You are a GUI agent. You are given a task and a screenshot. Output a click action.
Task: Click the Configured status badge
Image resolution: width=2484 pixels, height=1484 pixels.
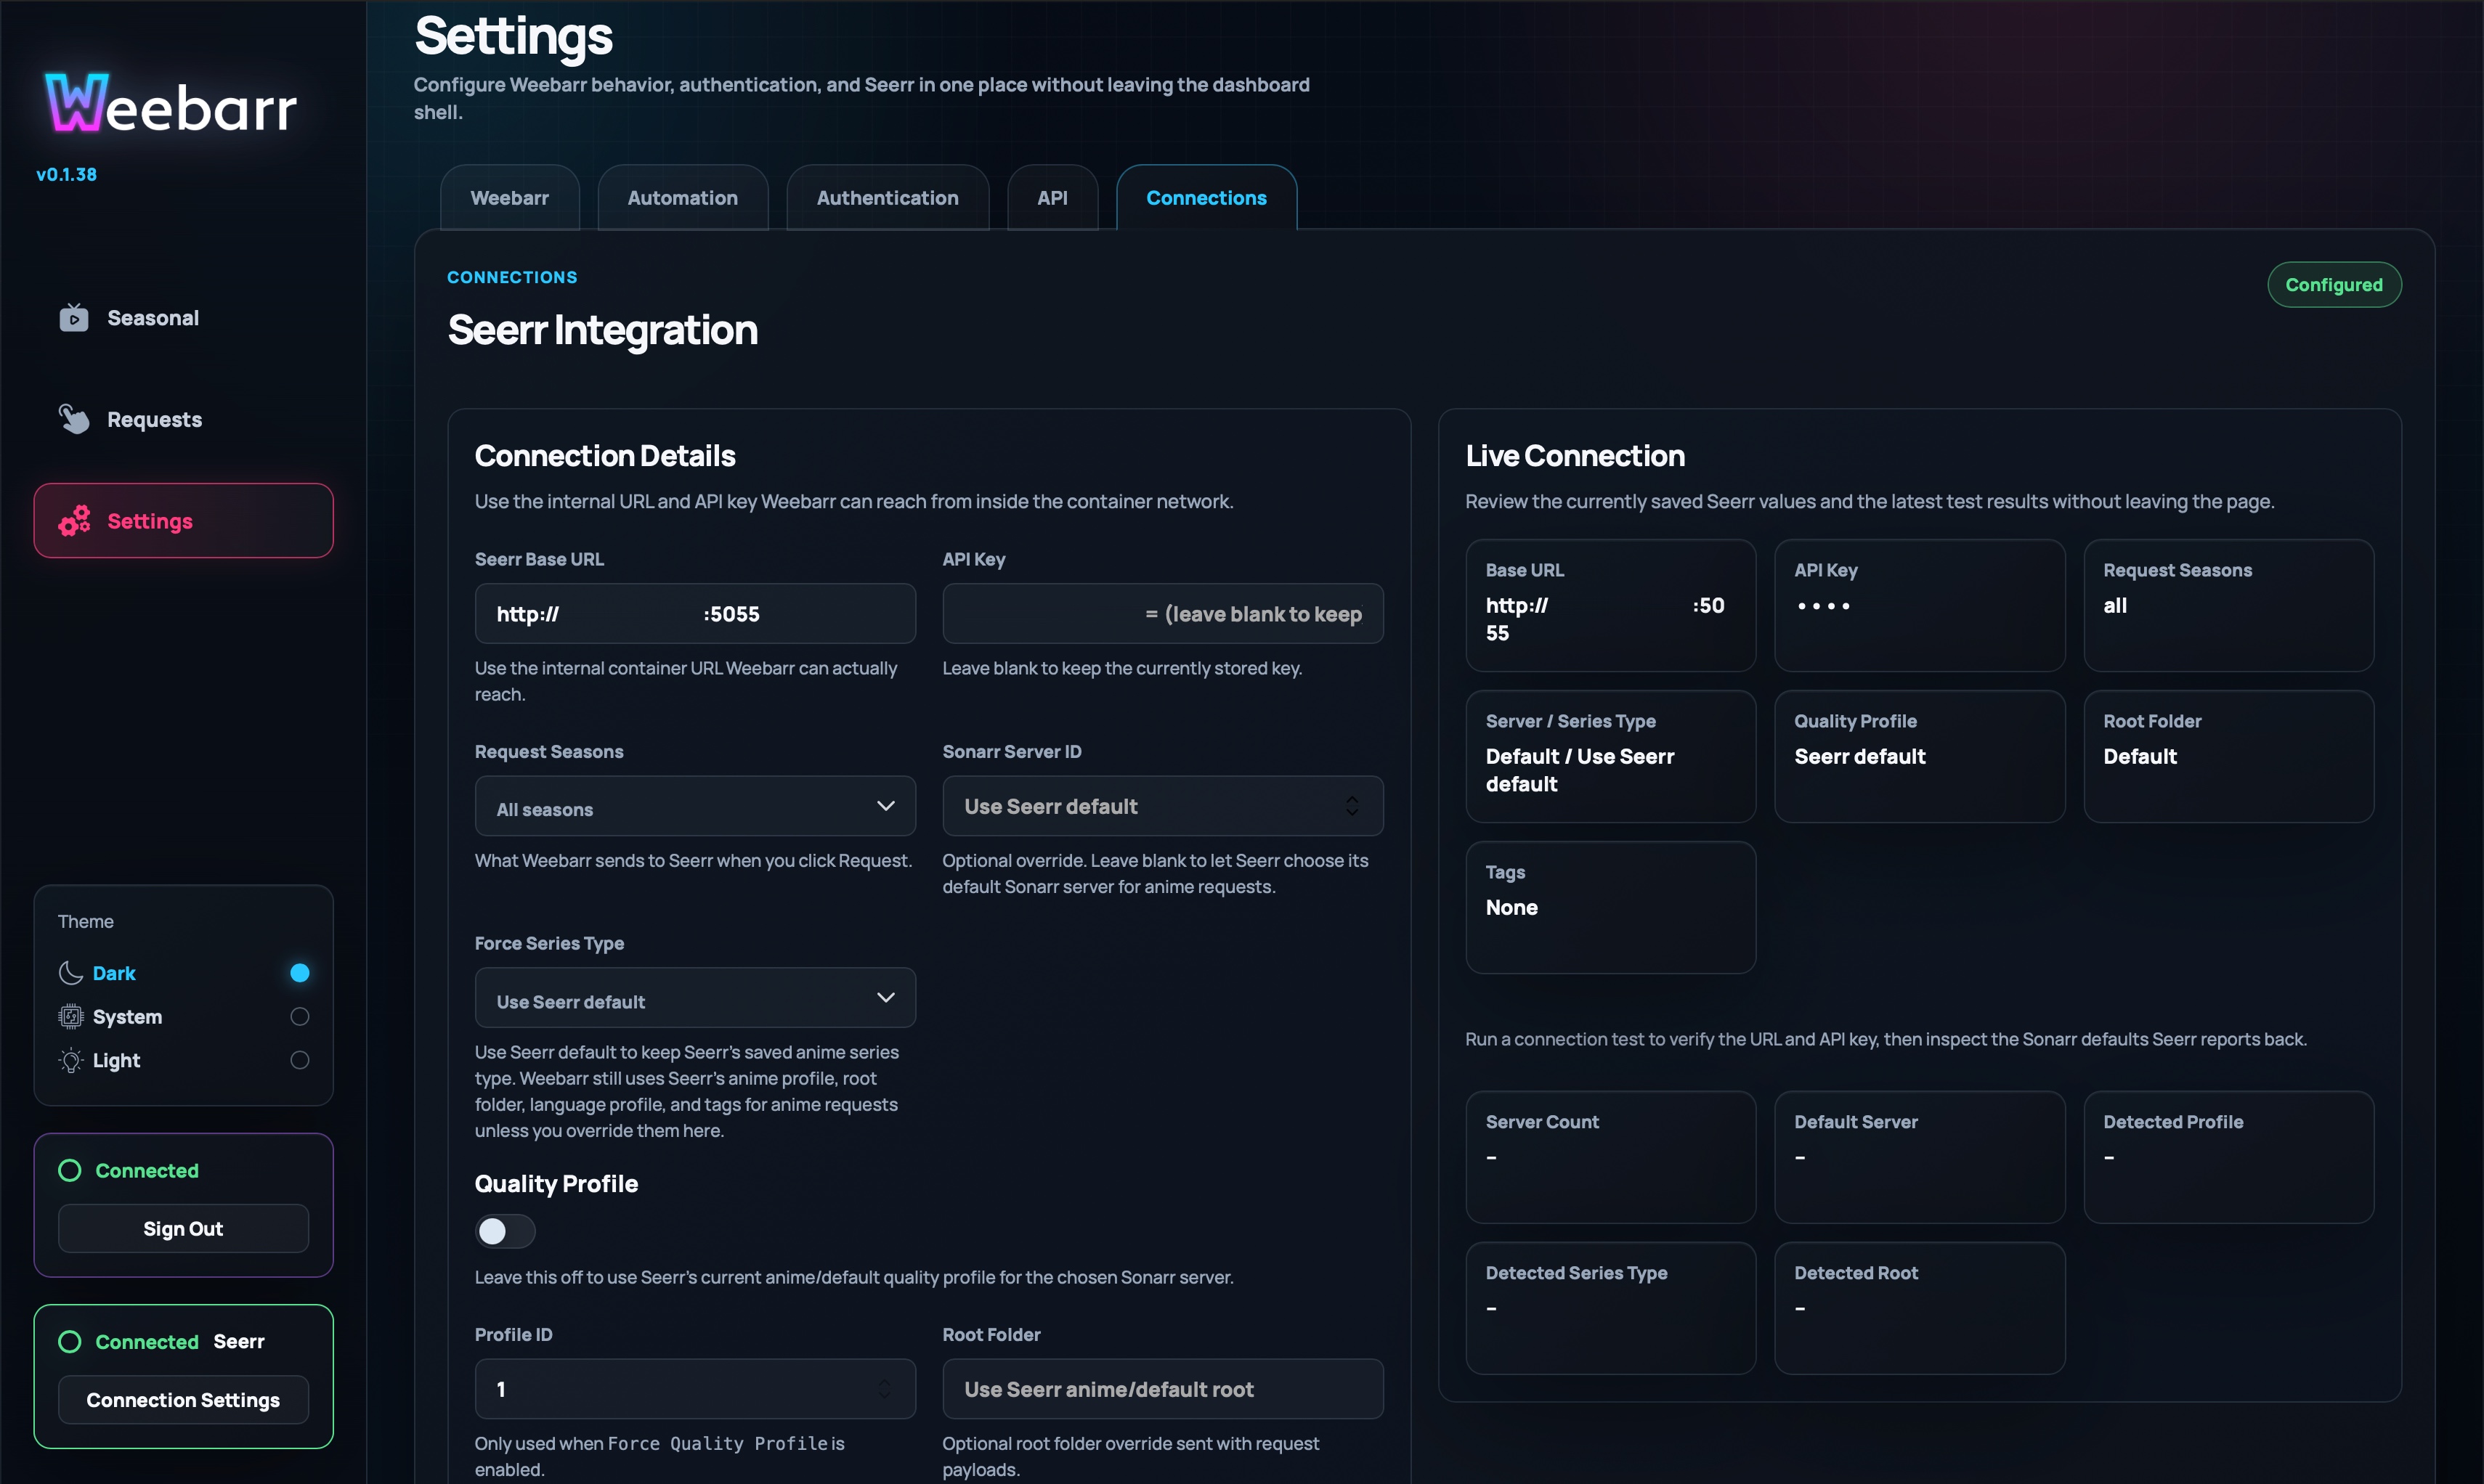tap(2334, 285)
